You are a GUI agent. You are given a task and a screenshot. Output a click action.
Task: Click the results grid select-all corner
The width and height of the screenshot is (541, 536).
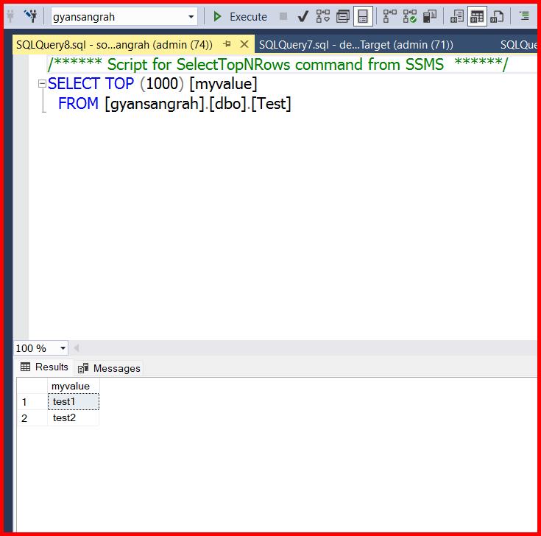pyautogui.click(x=32, y=386)
